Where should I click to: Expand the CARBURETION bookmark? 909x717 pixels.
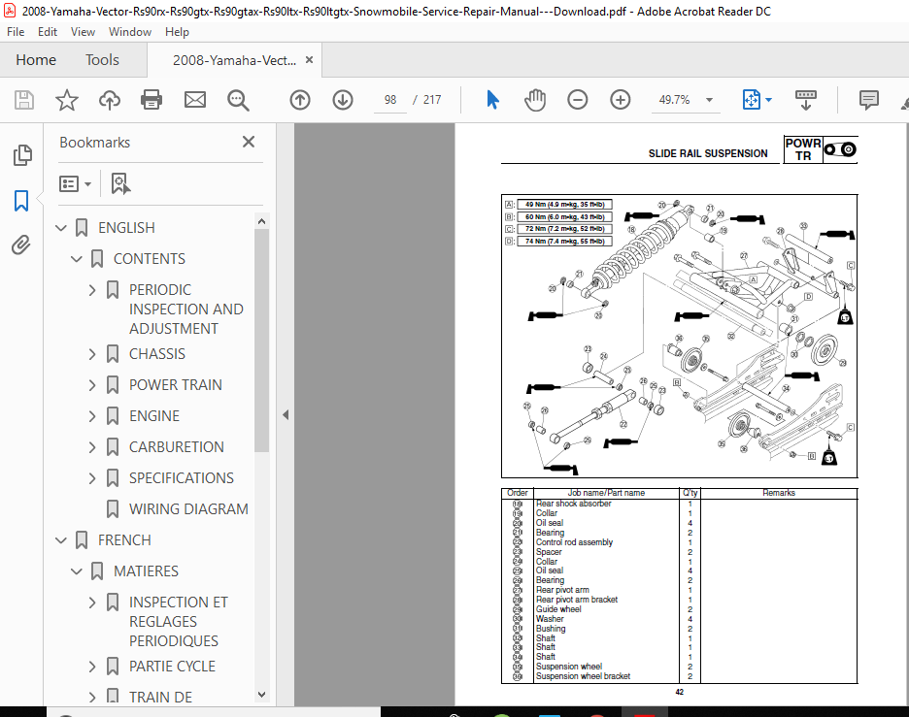click(x=92, y=447)
